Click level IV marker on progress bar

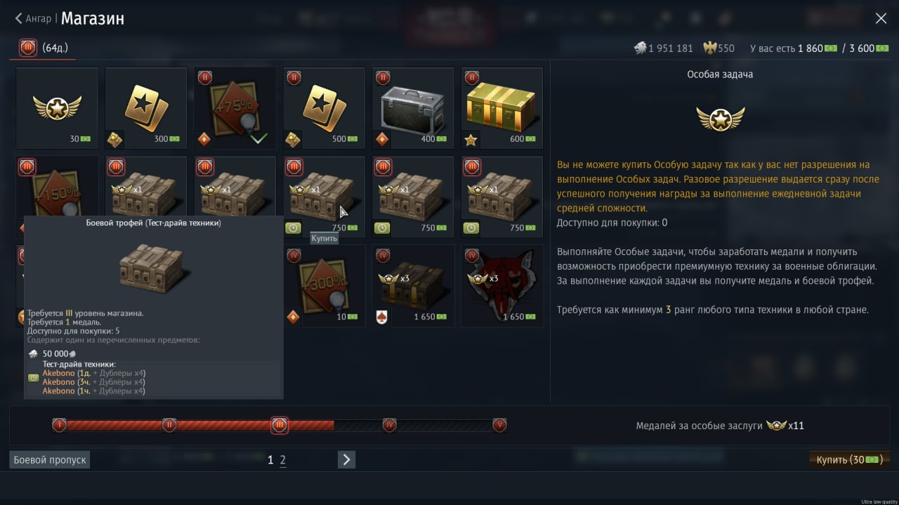[x=390, y=425]
